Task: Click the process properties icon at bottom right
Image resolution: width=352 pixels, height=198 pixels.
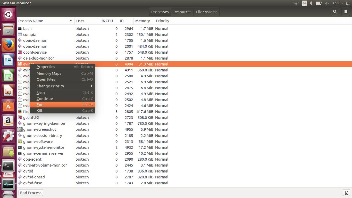Action: pyautogui.click(x=346, y=193)
